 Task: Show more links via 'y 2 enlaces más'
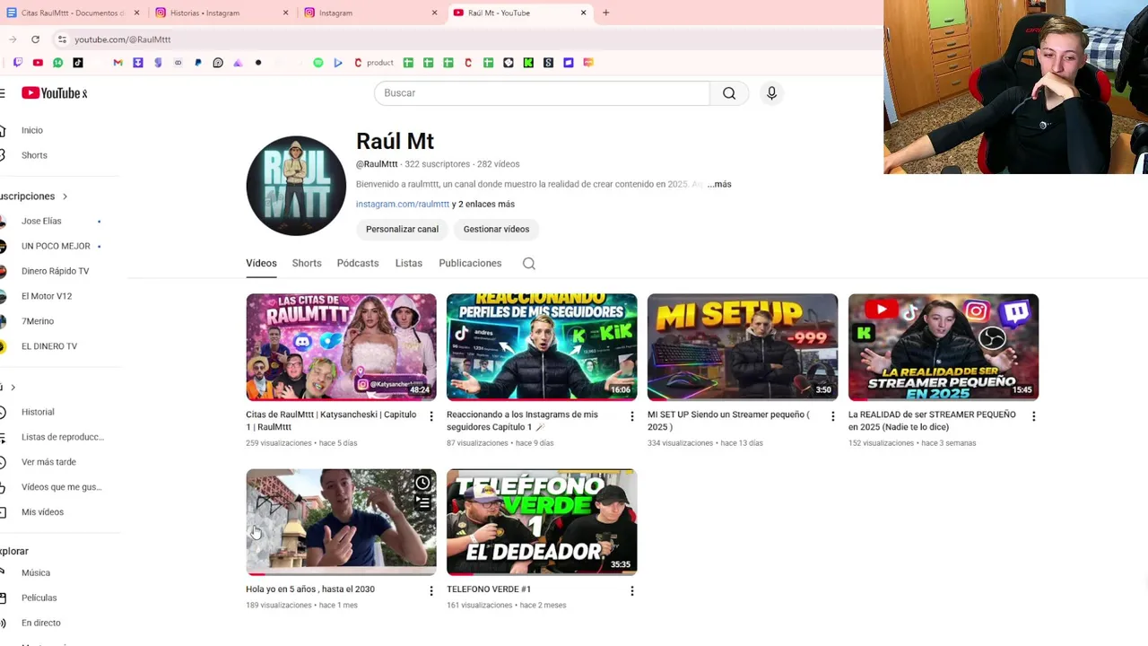coord(483,205)
